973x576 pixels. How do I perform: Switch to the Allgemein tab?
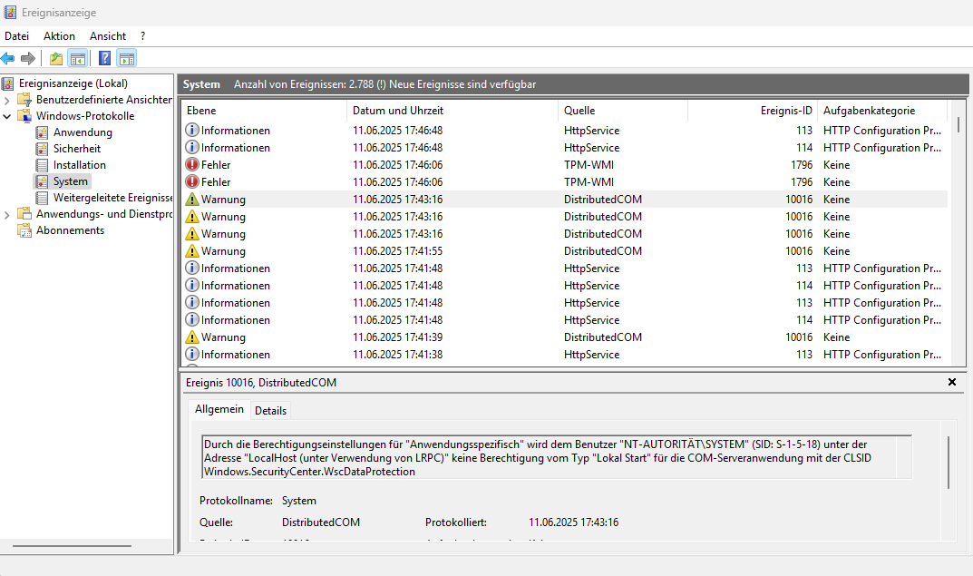click(219, 409)
